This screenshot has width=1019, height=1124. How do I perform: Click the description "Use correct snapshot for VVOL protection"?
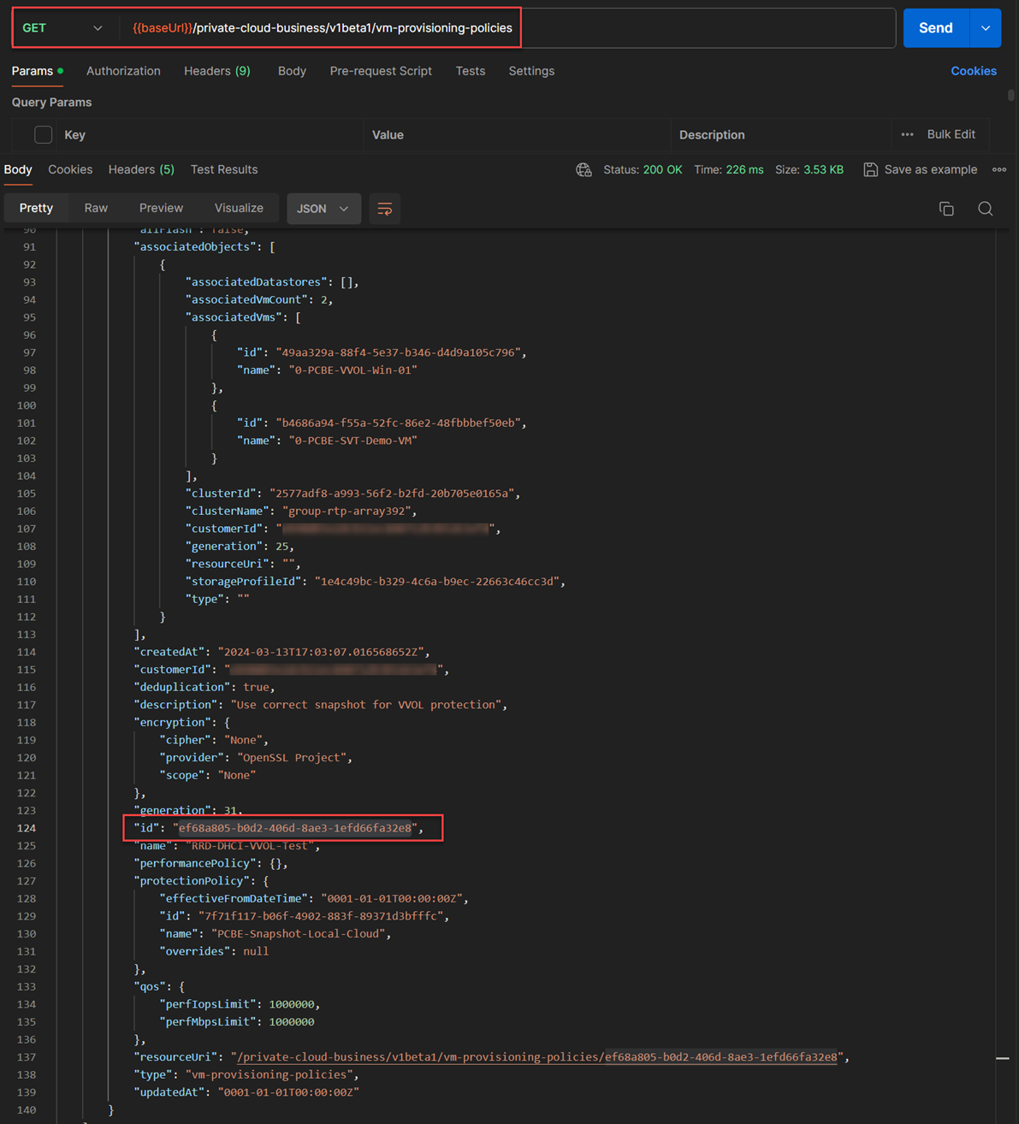pyautogui.click(x=366, y=705)
